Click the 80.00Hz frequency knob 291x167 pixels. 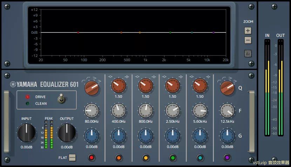click(x=92, y=111)
